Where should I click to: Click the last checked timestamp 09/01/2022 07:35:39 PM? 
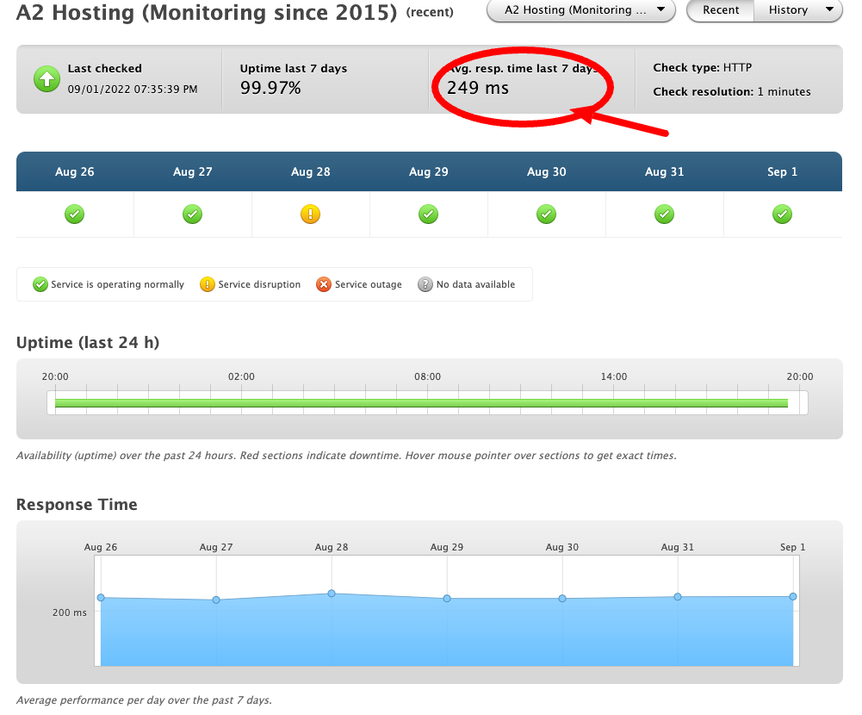(x=133, y=89)
